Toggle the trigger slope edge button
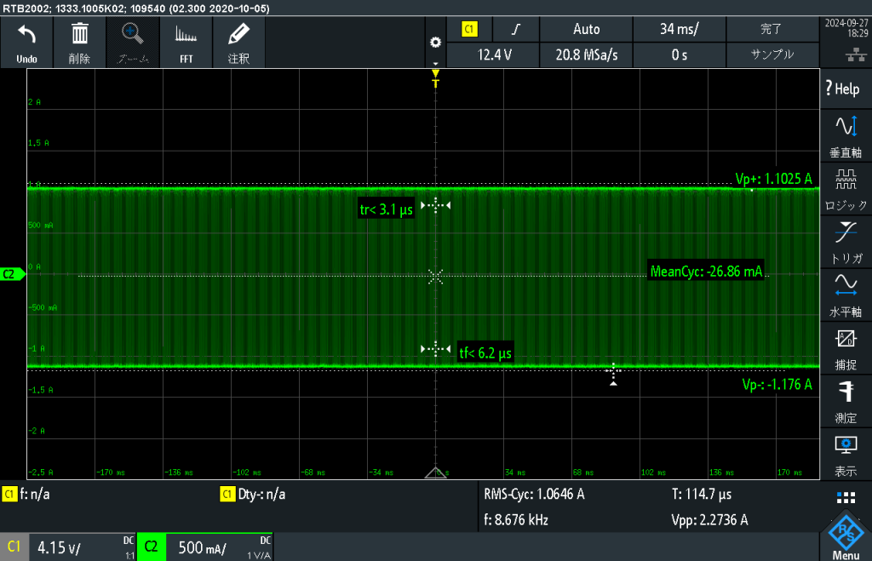The height and width of the screenshot is (561, 872). coord(516,29)
